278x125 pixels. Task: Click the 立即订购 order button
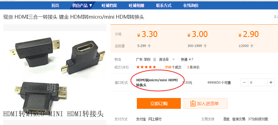[159, 103]
